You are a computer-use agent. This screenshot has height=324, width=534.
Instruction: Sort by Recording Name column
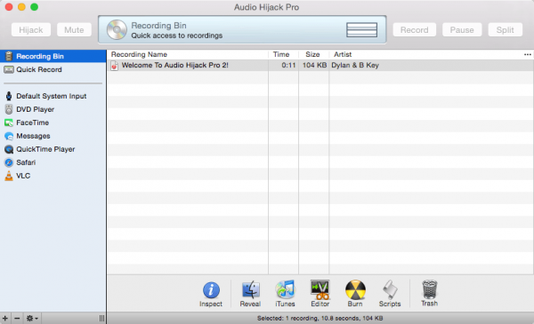pyautogui.click(x=188, y=54)
